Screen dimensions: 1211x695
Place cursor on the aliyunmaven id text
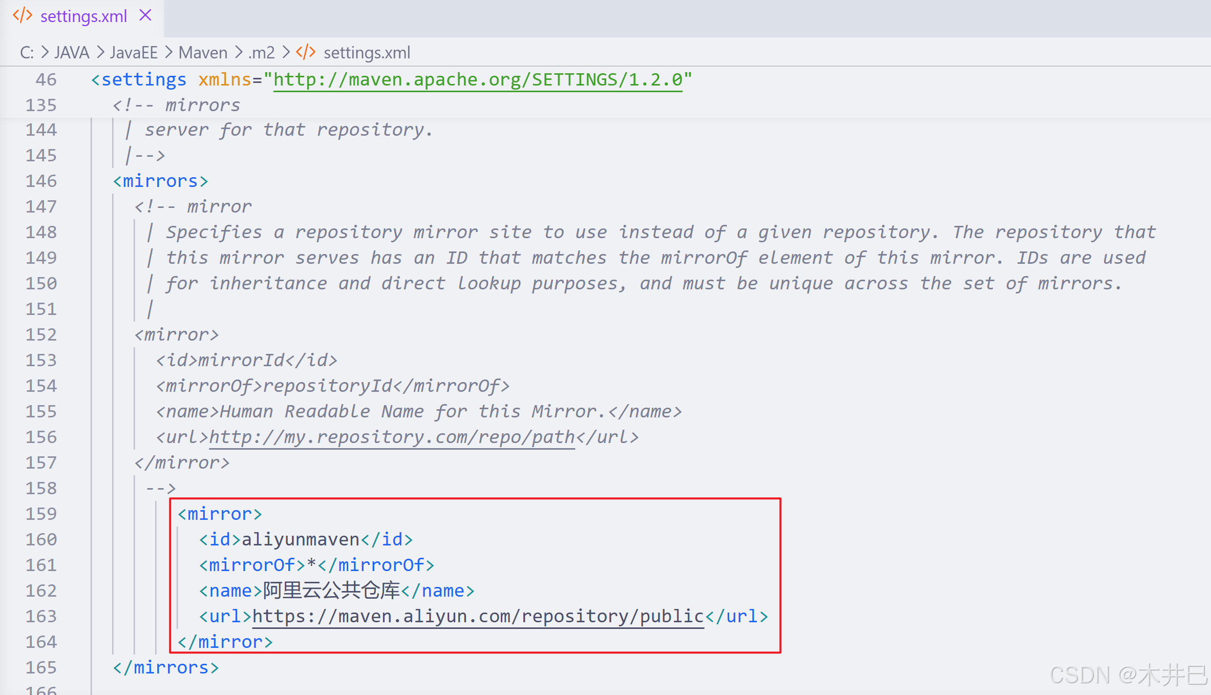coord(301,539)
